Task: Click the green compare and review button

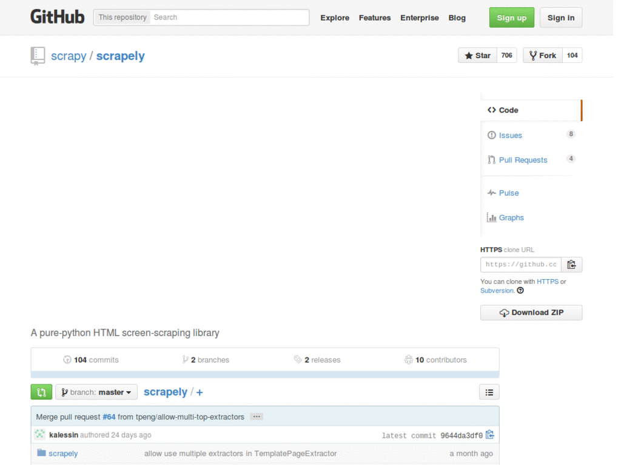Action: pyautogui.click(x=42, y=392)
